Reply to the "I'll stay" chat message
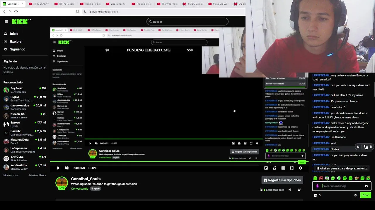The height and width of the screenshot is (210, 375). pyautogui.click(x=358, y=147)
